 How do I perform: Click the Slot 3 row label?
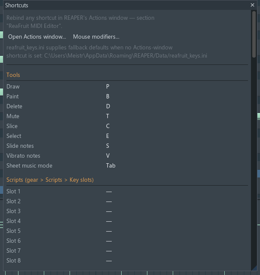13,211
